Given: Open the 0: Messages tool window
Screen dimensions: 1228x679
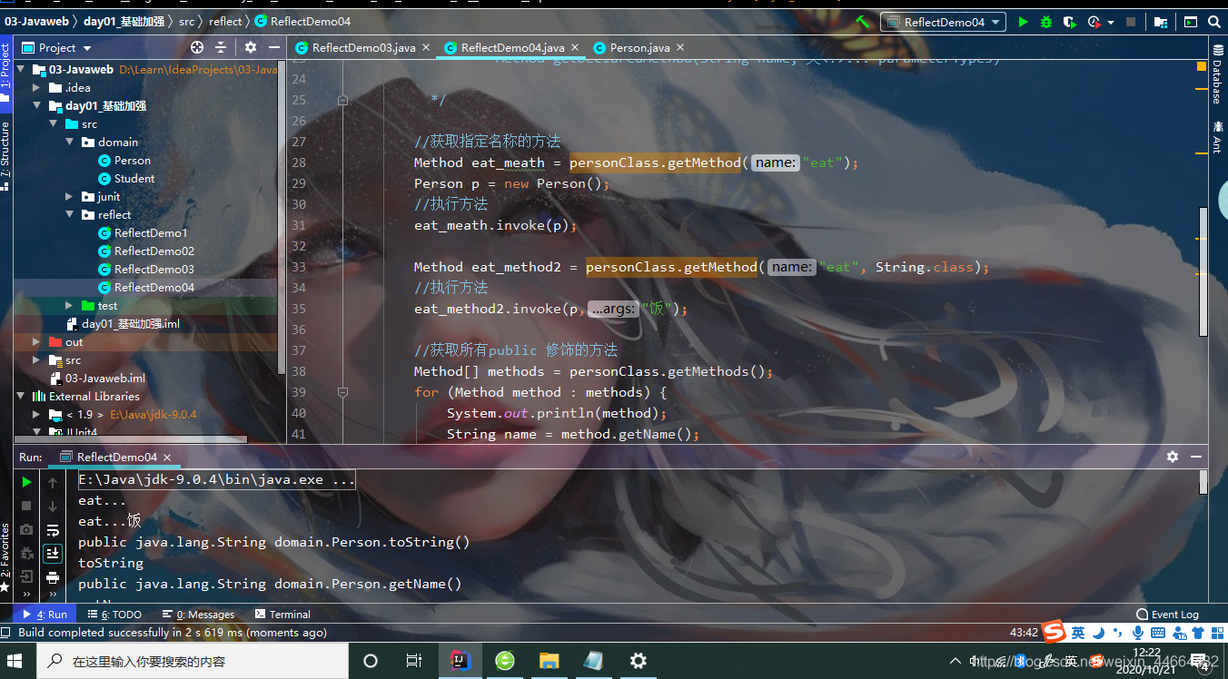Looking at the screenshot, I should [199, 615].
